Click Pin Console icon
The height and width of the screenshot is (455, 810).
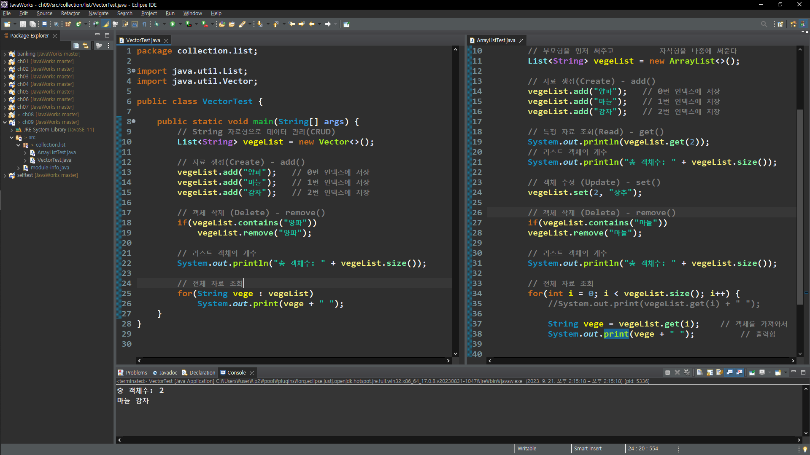pos(752,372)
